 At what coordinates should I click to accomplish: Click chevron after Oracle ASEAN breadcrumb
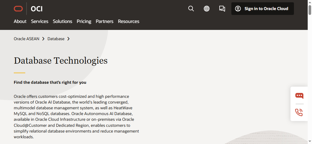point(43,39)
